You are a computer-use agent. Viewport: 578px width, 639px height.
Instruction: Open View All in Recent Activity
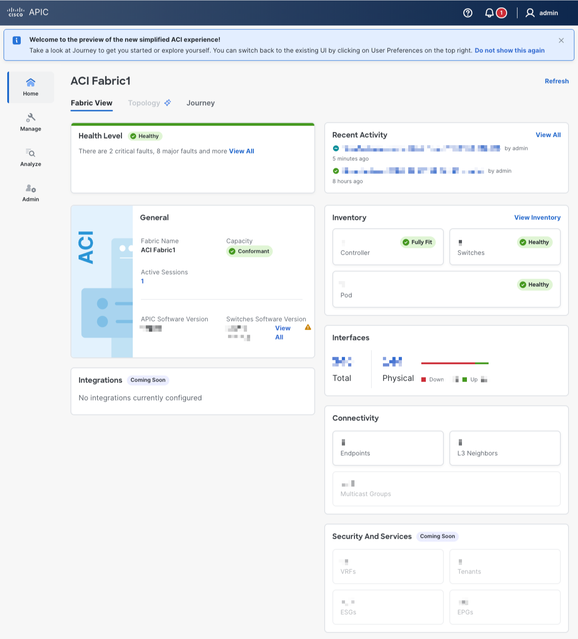pyautogui.click(x=548, y=135)
